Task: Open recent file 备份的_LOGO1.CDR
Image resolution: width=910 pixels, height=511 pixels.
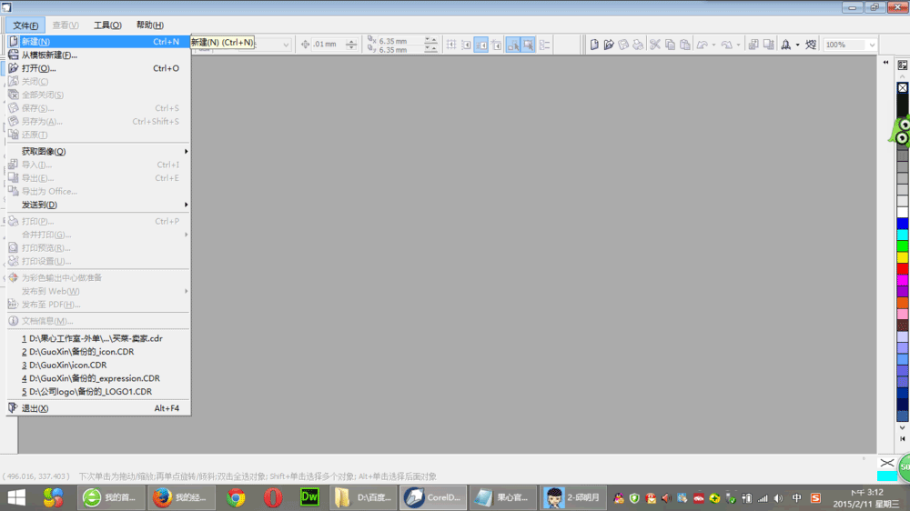Action: tap(98, 392)
